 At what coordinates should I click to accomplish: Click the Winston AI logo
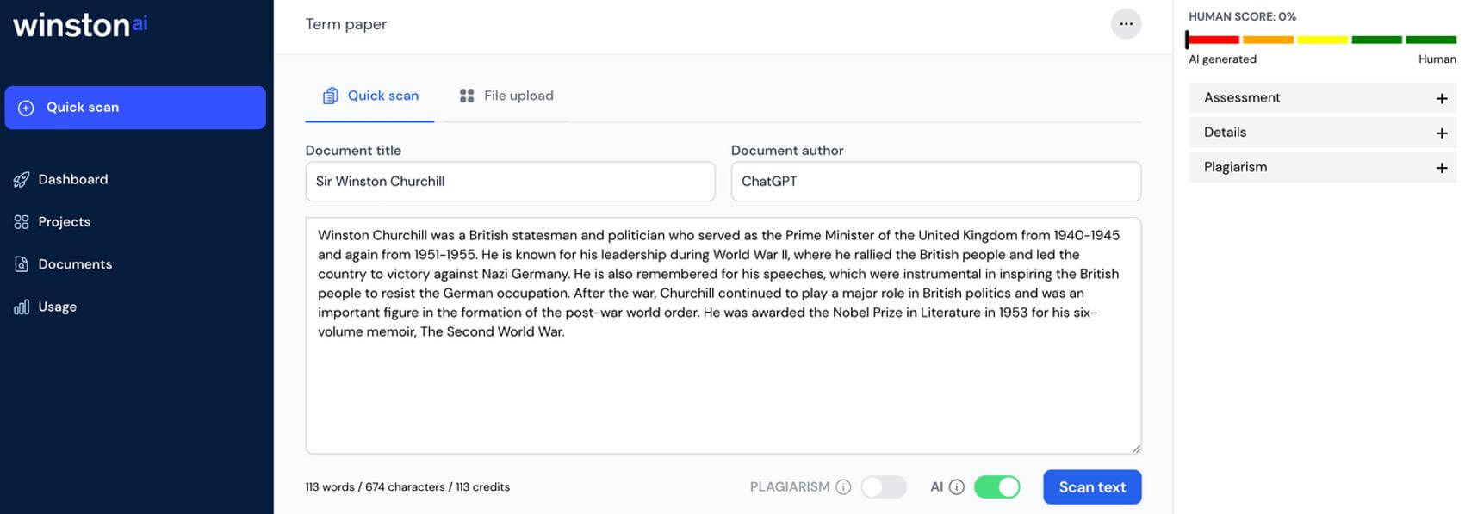click(x=80, y=25)
